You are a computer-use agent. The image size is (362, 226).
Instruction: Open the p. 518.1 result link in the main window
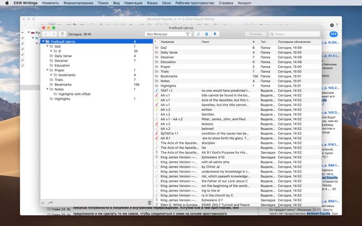[x=331, y=145]
